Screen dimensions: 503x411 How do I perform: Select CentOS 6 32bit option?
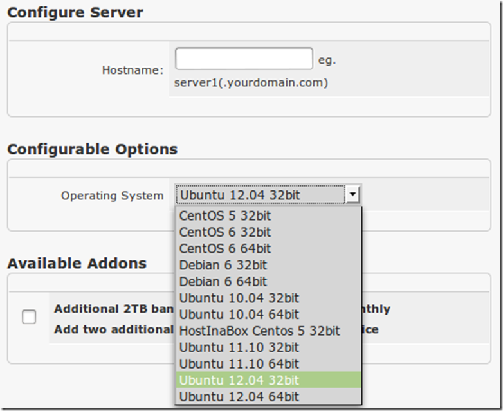pyautogui.click(x=268, y=232)
